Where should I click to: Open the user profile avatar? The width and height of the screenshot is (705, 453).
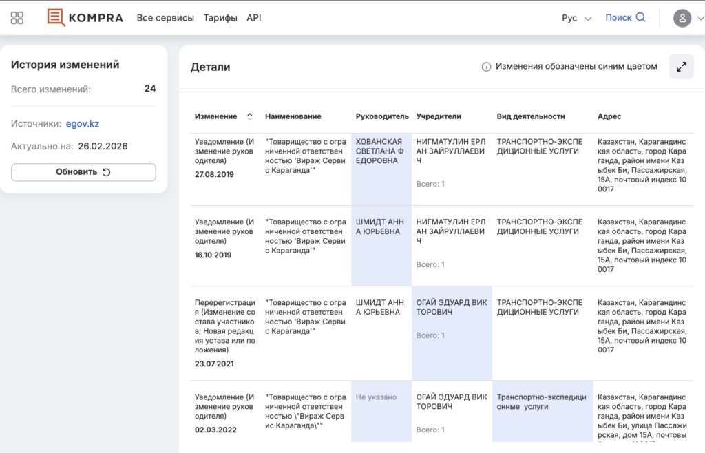click(682, 19)
